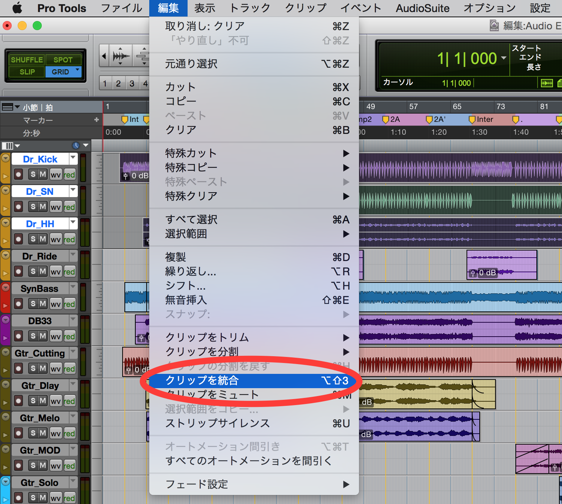Viewport: 562px width, 504px height.
Task: Click the audio waveform zoom icon
Action: tap(120, 56)
